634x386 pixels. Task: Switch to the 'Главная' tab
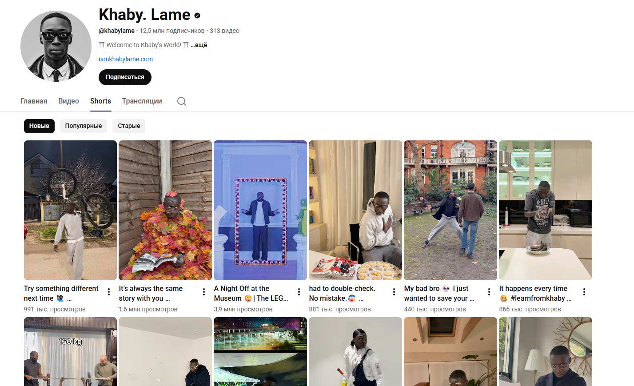34,101
